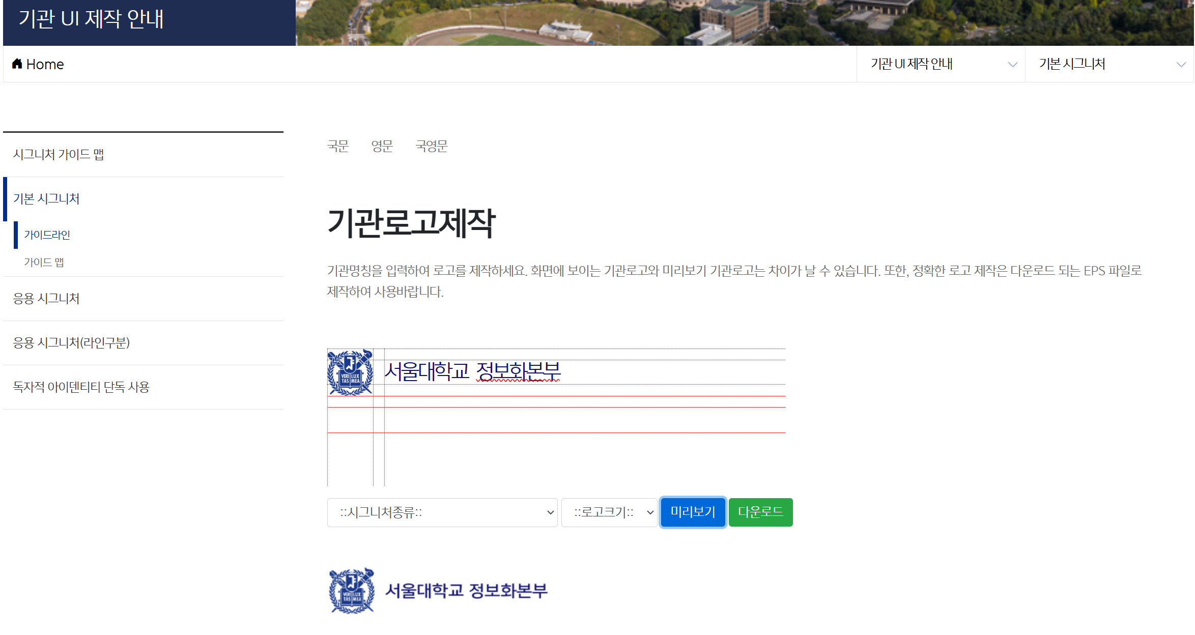The width and height of the screenshot is (1195, 635).
Task: Select 기본 시그니처 in the sidebar menu
Action: click(143, 199)
